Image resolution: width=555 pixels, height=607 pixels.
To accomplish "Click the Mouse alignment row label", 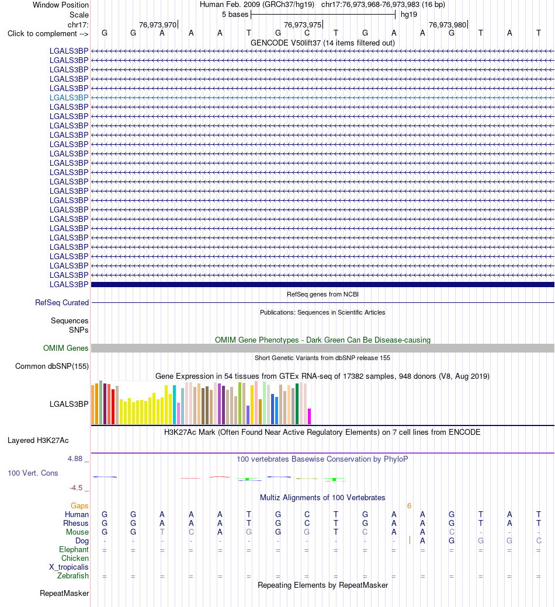I will point(77,532).
